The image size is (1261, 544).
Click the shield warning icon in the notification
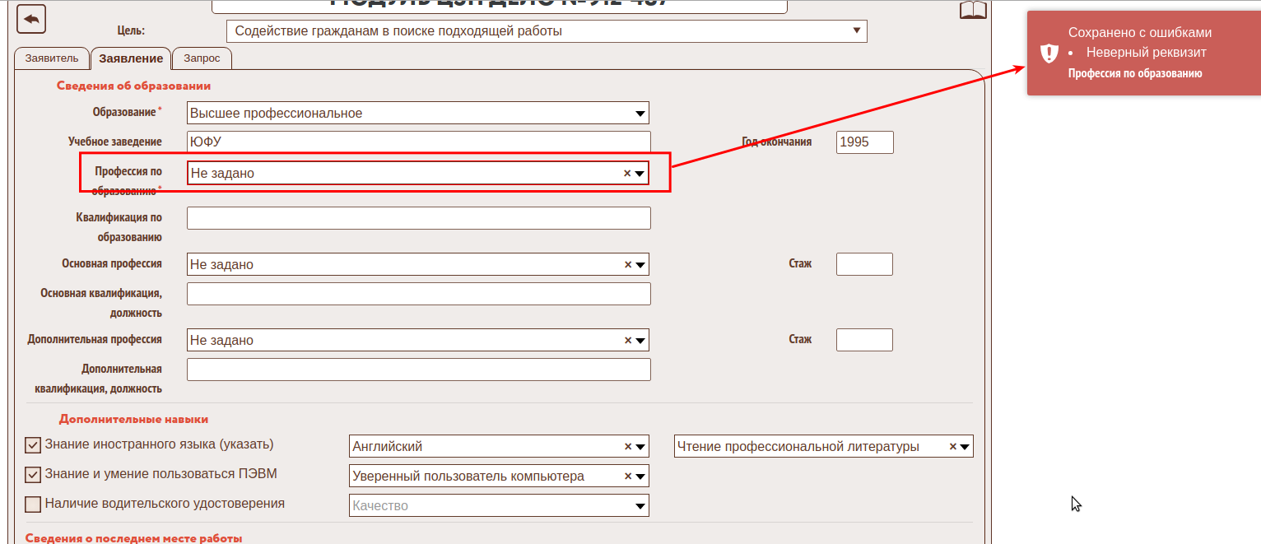pyautogui.click(x=1049, y=53)
